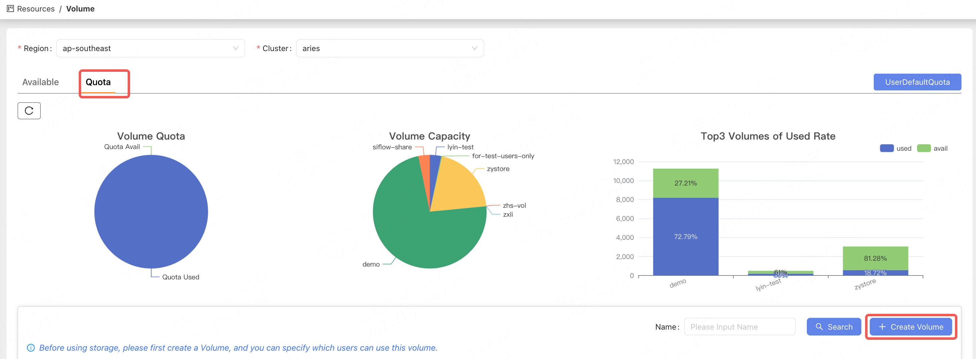Click the UserDefaultQuota button

[917, 82]
